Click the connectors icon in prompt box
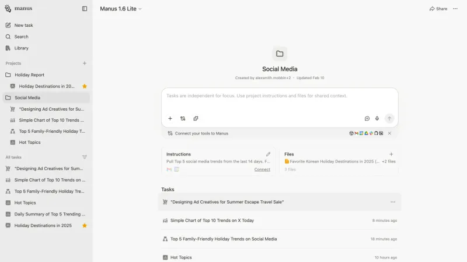This screenshot has width=467, height=262. tap(183, 118)
